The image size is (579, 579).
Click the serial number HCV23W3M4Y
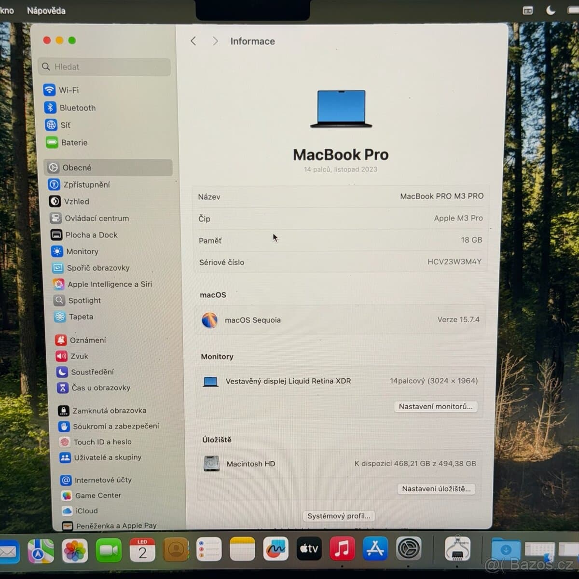click(x=454, y=262)
